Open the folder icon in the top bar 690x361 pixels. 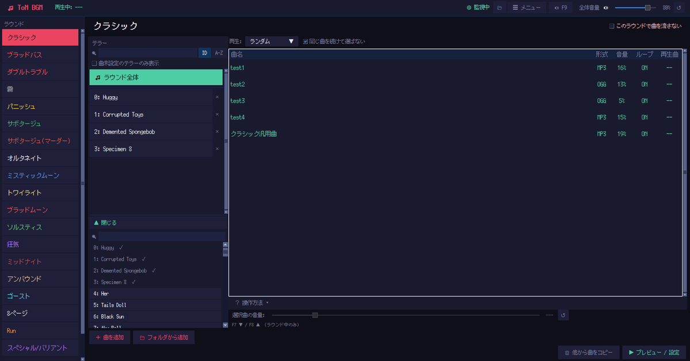[x=500, y=7]
